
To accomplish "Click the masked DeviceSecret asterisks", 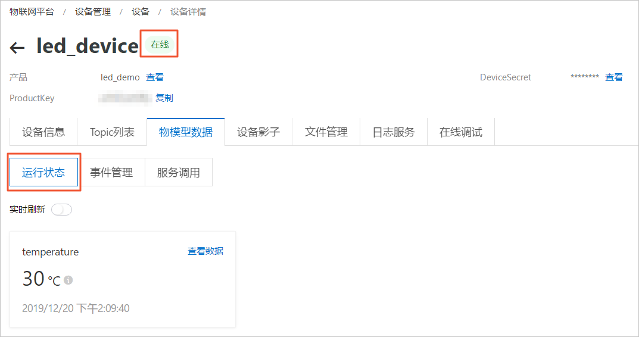I will 584,77.
